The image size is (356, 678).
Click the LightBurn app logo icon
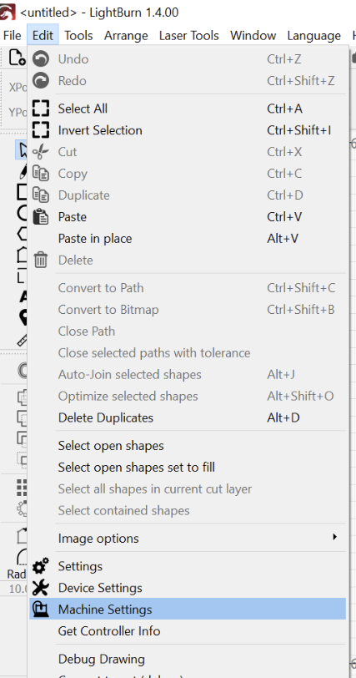click(8, 12)
